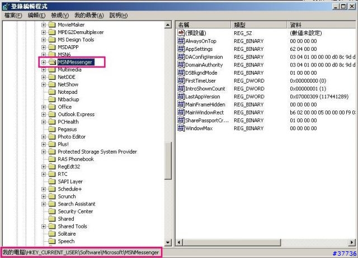Expand the MS Design Tools key
The image size is (358, 258).
click(44, 40)
